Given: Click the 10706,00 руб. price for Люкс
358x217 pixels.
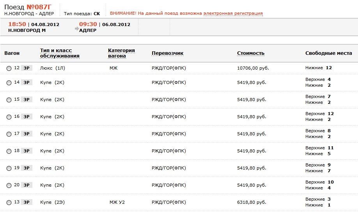Looking at the screenshot, I should [253, 68].
